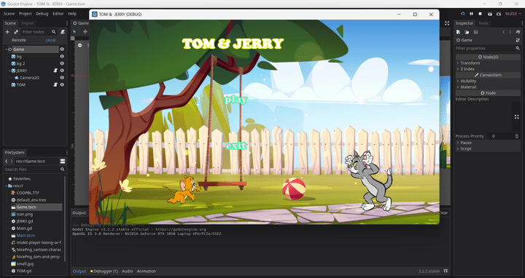Open the Scene dock options menu
This screenshot has width=525, height=278.
[x=66, y=23]
